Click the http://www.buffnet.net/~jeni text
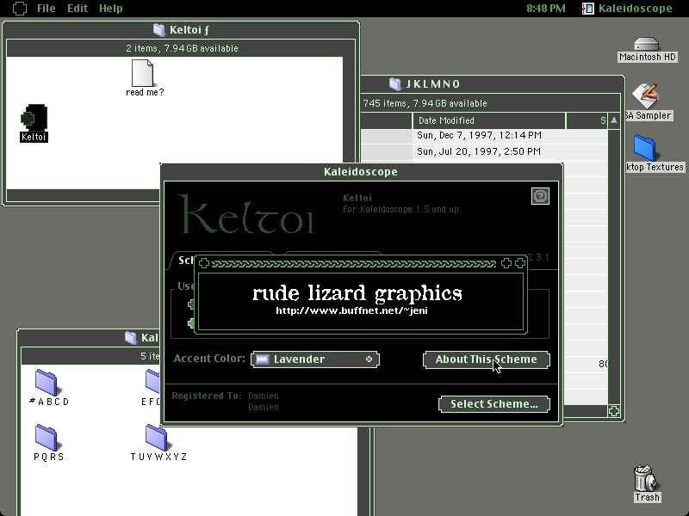This screenshot has width=689, height=516. [x=351, y=310]
